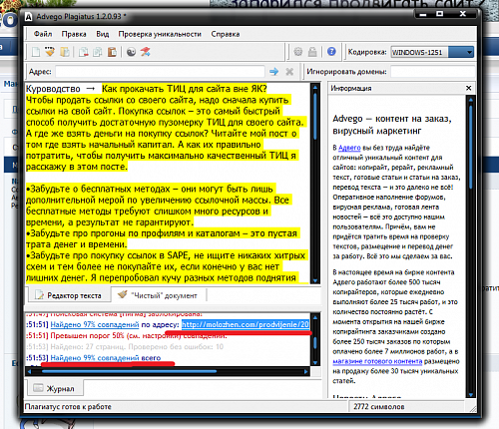Viewport: 499px width, 429px height.
Task: Click the Advego Plagiatus title bar icon
Action: (29, 17)
